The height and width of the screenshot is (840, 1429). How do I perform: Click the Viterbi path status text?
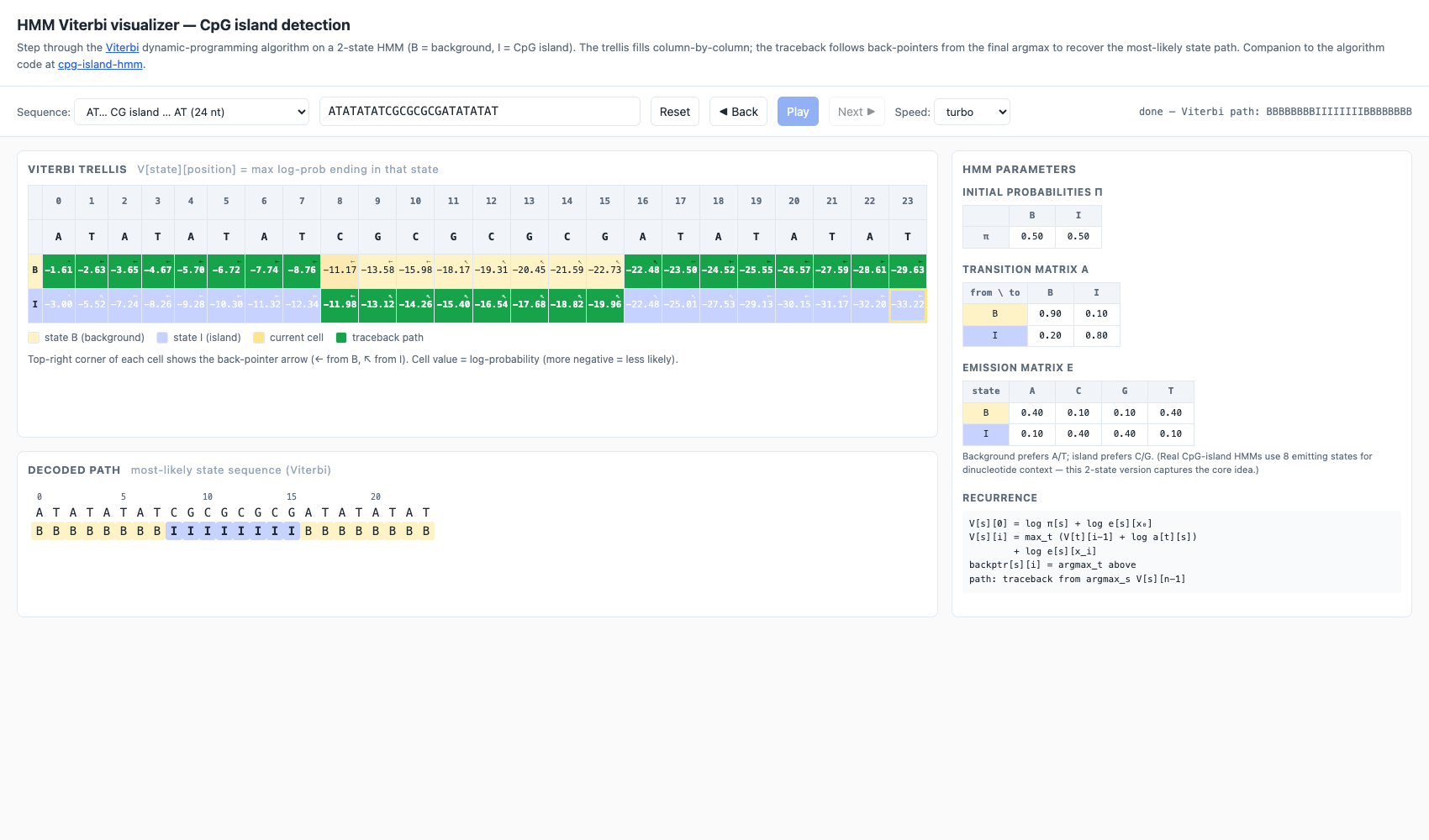click(x=1275, y=112)
